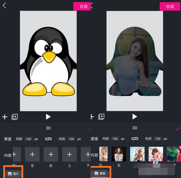This screenshot has height=178, width=181.
Task: Edit 向后 100 value on left screen
Action: (71, 139)
